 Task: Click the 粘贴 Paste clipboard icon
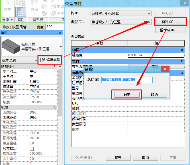(34, 3)
